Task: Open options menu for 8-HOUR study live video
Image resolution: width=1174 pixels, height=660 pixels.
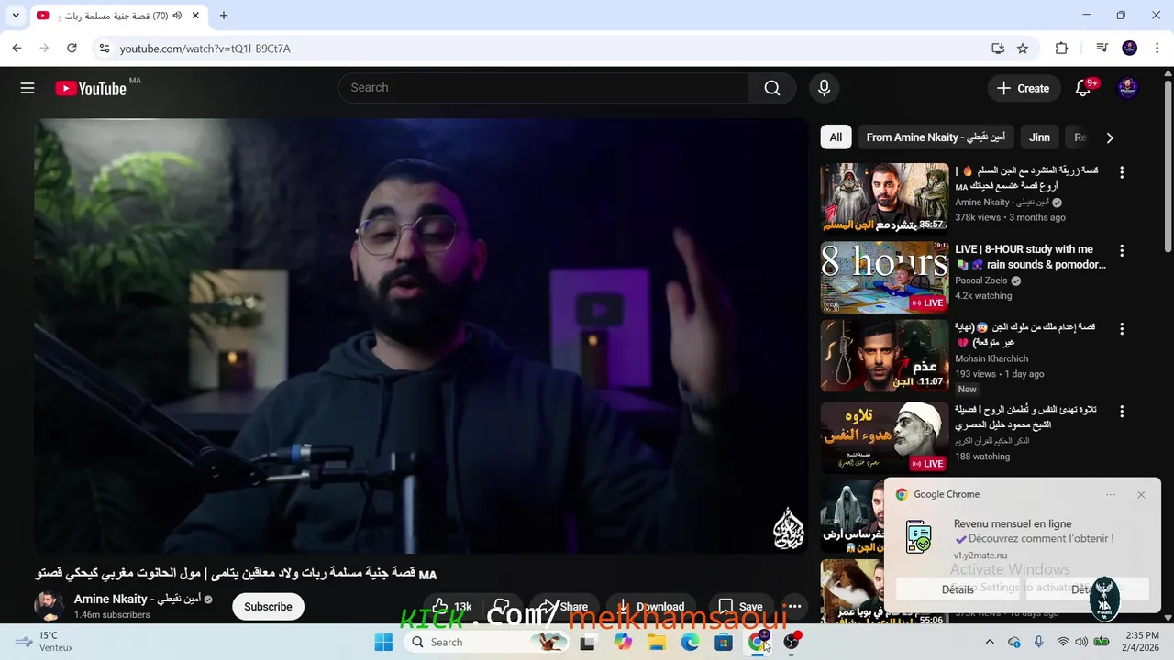Action: (x=1121, y=250)
